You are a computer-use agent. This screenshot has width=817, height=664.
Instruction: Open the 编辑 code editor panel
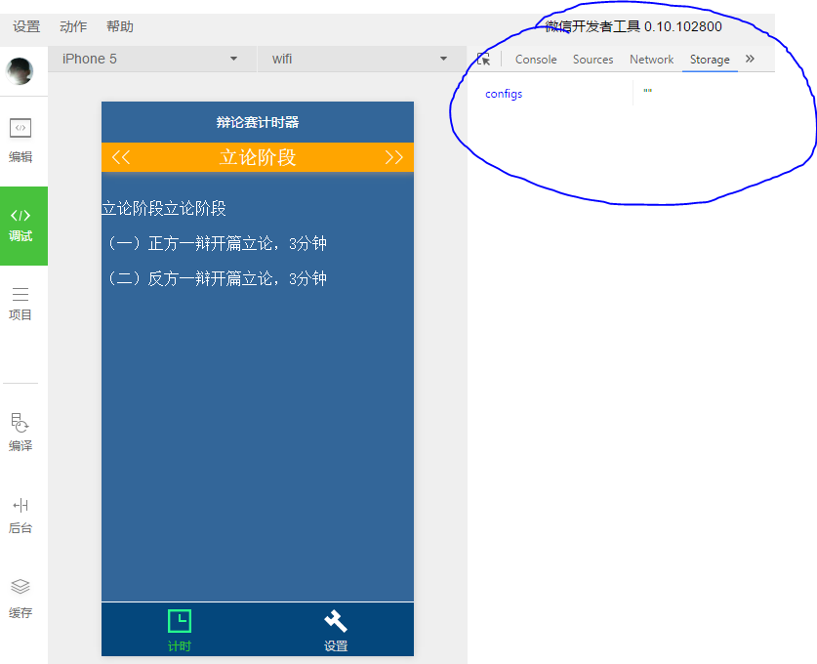click(20, 140)
